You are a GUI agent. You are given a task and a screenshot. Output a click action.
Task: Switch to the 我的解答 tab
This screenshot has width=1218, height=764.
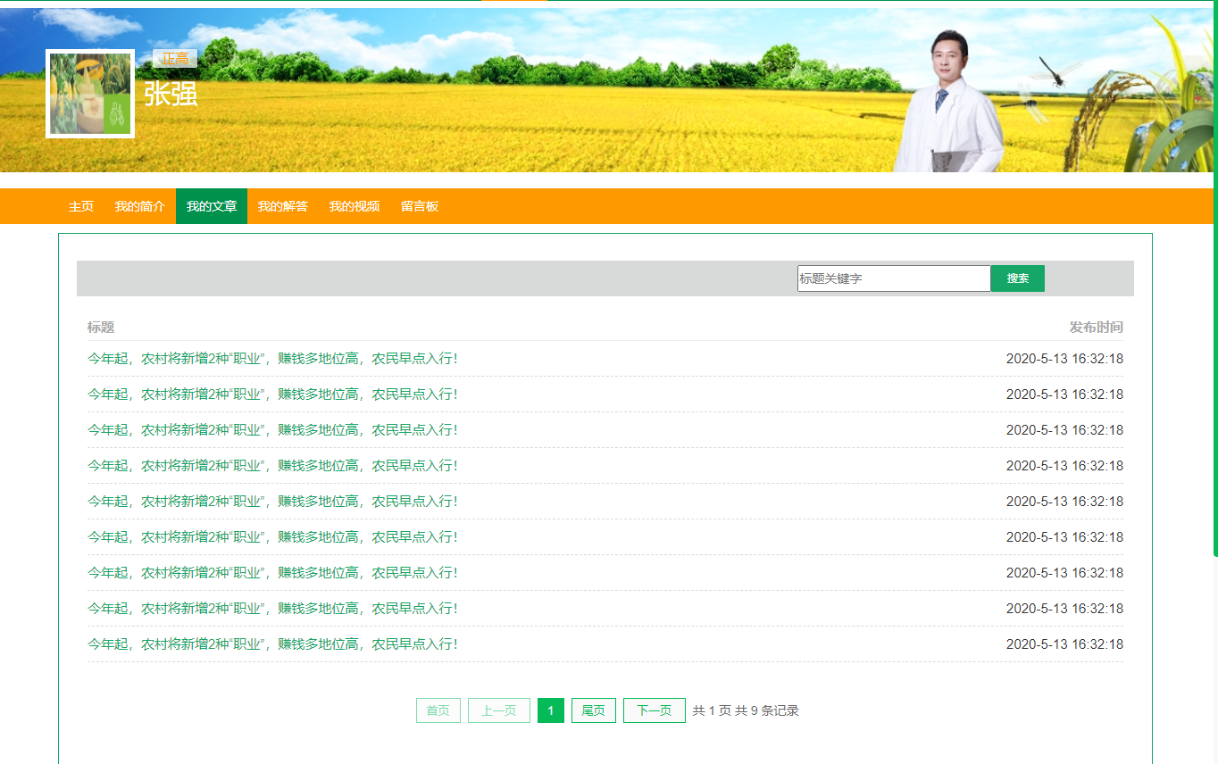(283, 206)
